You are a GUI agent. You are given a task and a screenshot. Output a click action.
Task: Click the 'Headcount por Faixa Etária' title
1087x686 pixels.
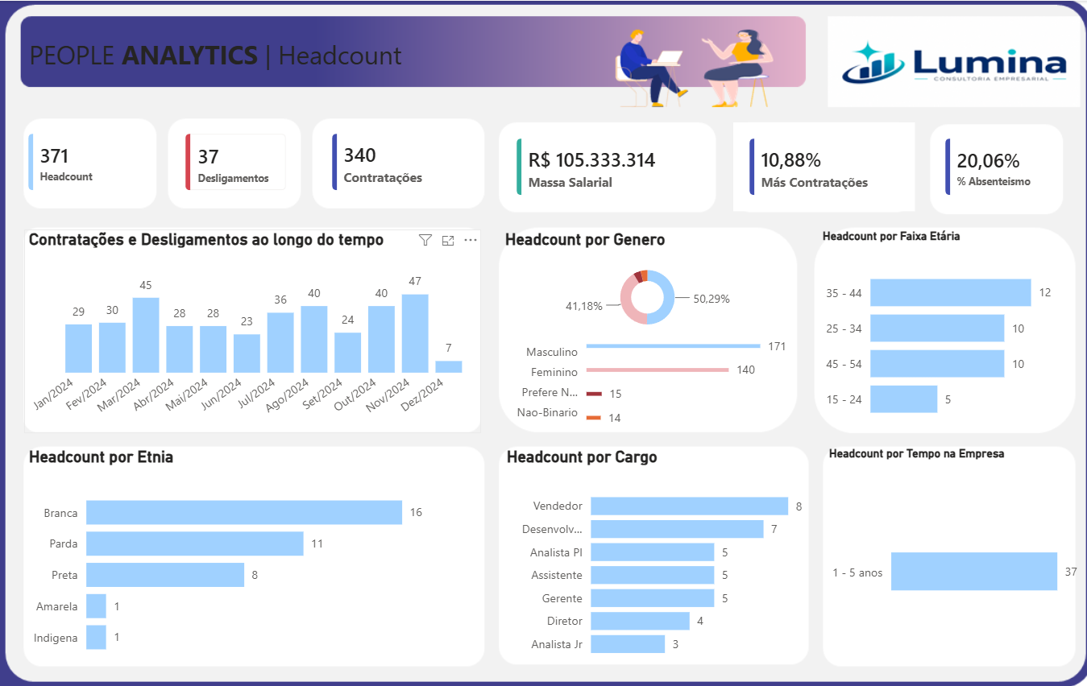891,237
